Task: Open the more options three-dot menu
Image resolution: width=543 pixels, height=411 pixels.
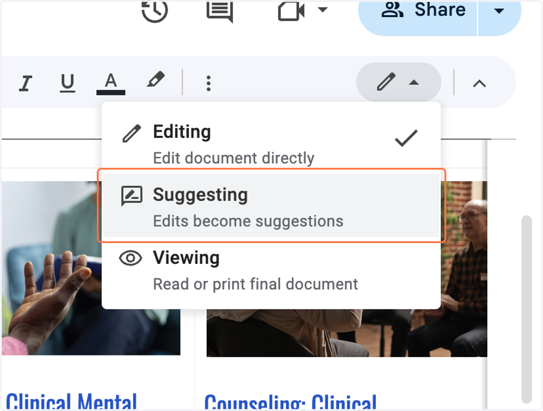Action: pos(208,83)
